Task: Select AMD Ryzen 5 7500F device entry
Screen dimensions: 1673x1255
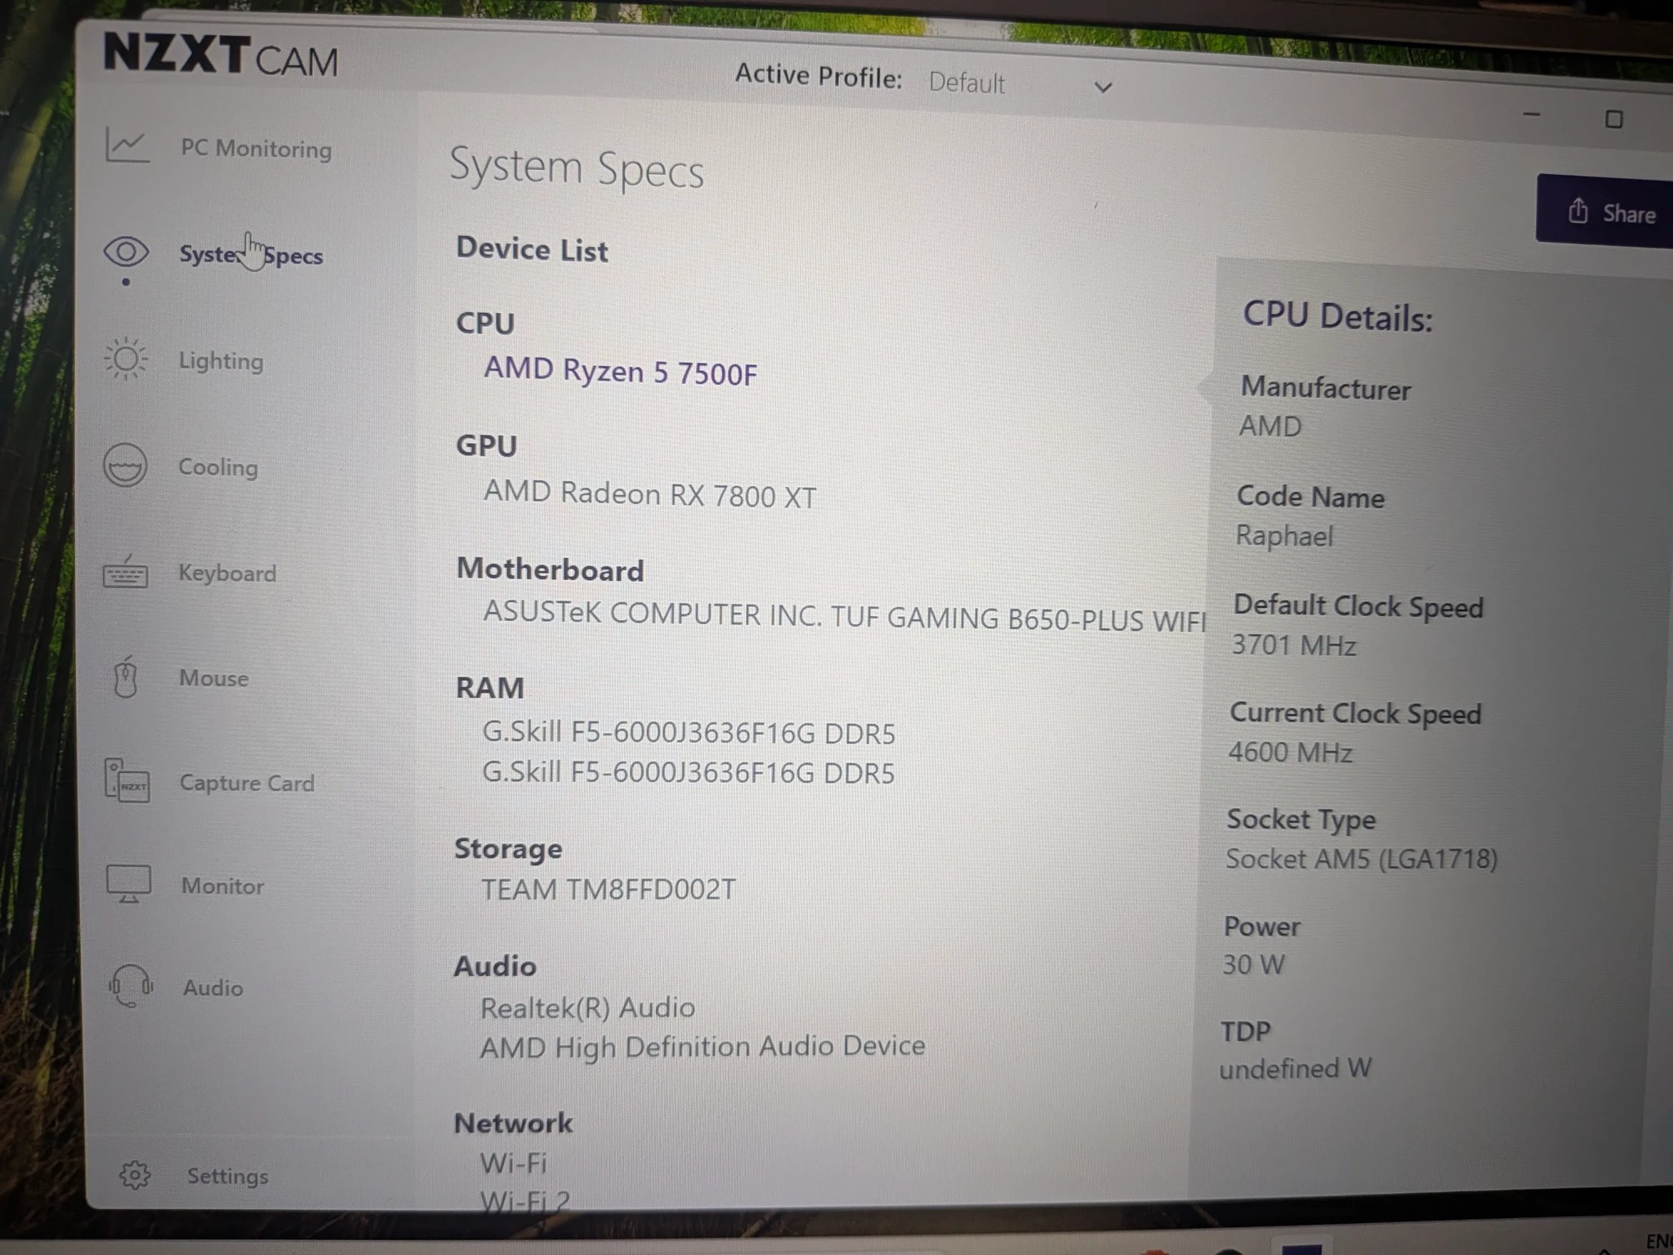Action: (620, 372)
